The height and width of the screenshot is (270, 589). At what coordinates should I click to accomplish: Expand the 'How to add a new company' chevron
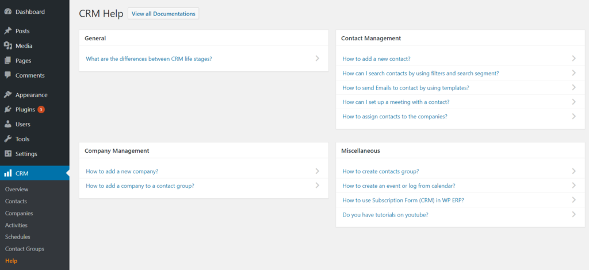coord(318,171)
